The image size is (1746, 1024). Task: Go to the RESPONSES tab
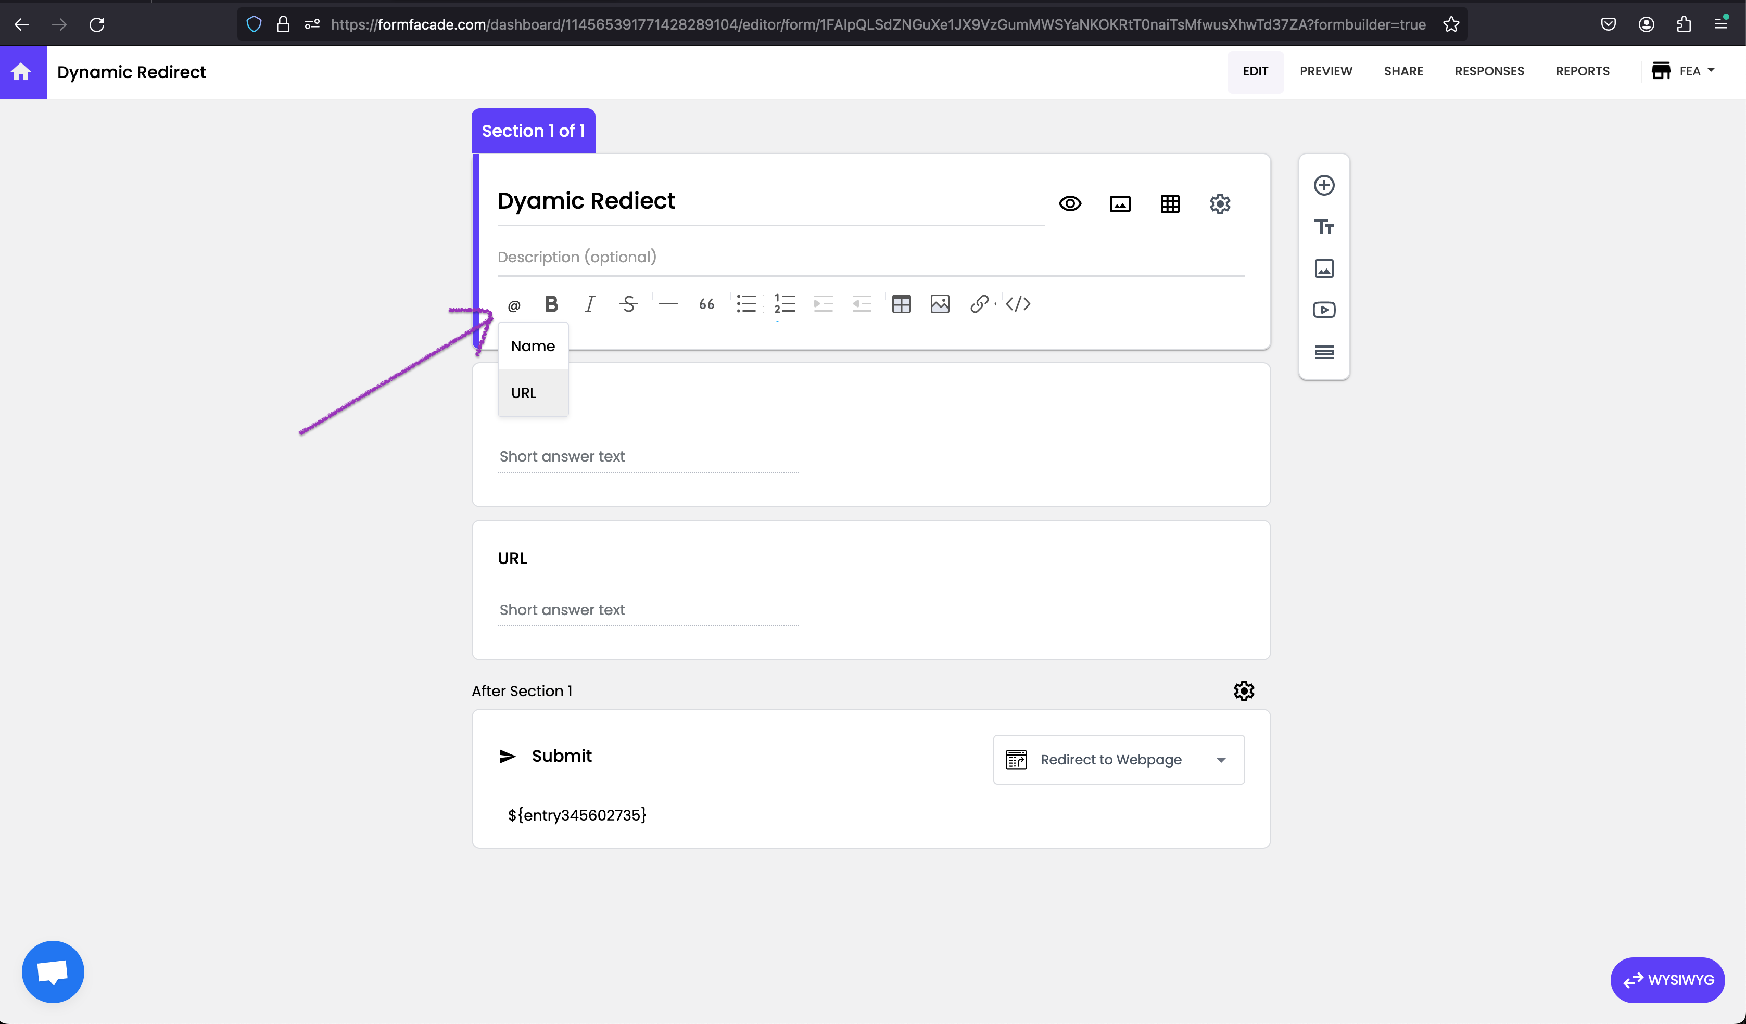point(1489,71)
